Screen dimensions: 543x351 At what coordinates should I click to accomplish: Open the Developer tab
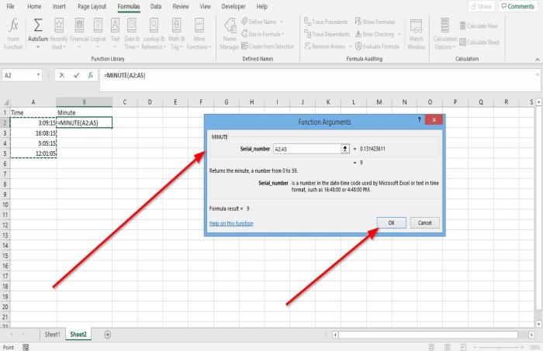[x=233, y=6]
